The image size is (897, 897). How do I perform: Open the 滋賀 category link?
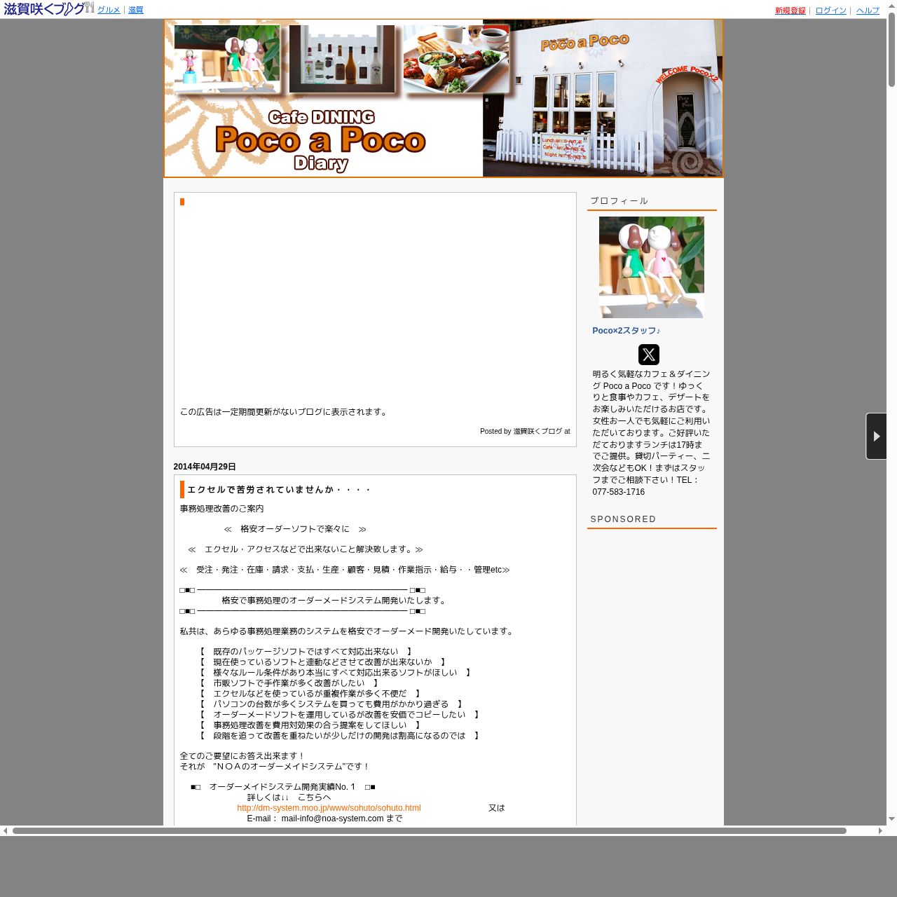pos(135,10)
